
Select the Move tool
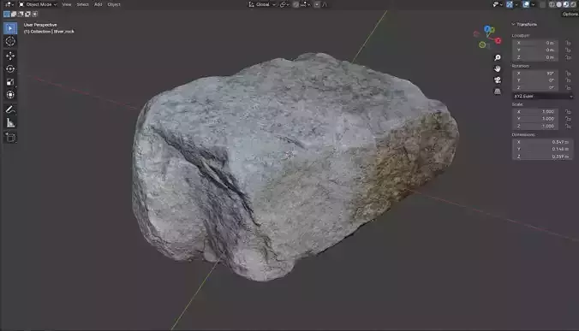(x=10, y=56)
